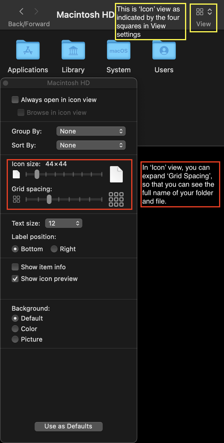Choose Picture background option
224x443 pixels.
pos(15,339)
